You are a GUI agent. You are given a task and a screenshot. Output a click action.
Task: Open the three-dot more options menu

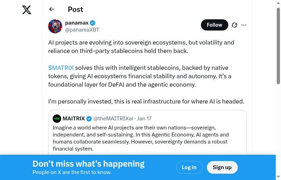[244, 25]
